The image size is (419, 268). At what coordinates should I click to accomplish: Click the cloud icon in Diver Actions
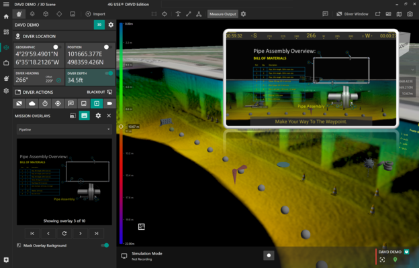(32, 104)
